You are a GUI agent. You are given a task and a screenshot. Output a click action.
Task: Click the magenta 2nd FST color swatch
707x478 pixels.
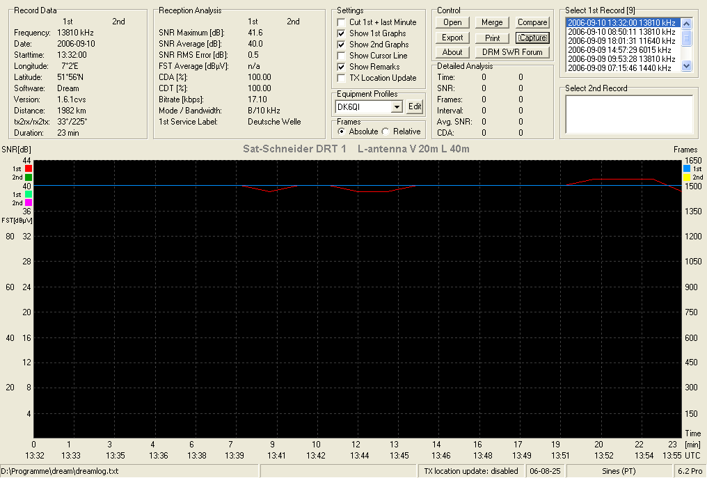click(29, 203)
